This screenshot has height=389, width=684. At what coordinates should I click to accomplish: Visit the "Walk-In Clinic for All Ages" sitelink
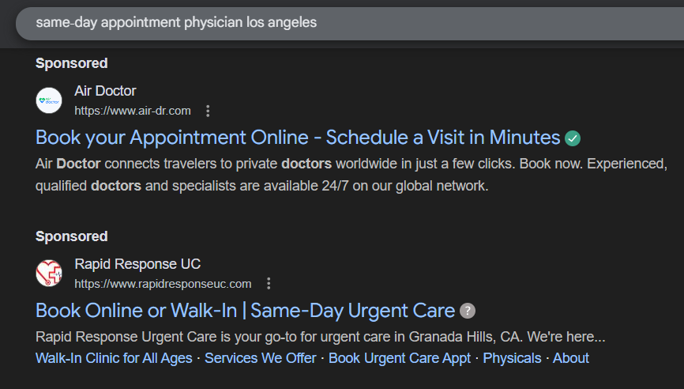[x=114, y=358]
